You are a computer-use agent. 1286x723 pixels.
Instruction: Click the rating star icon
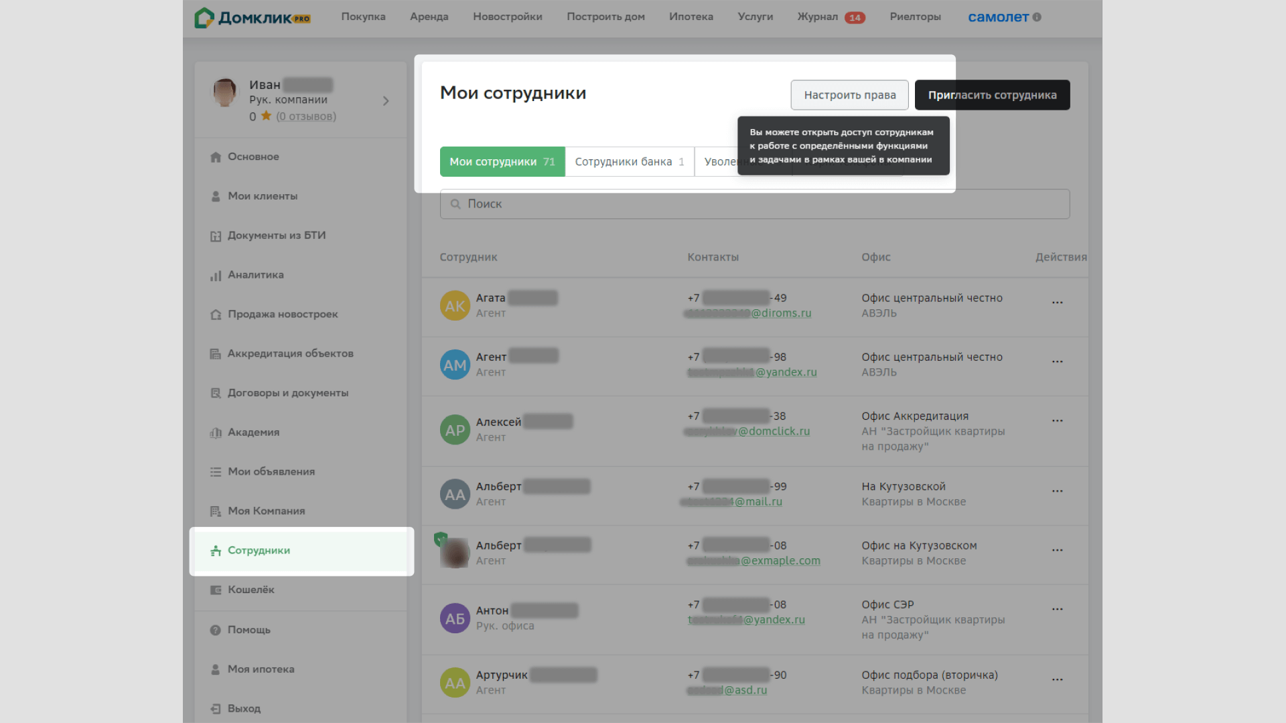266,116
